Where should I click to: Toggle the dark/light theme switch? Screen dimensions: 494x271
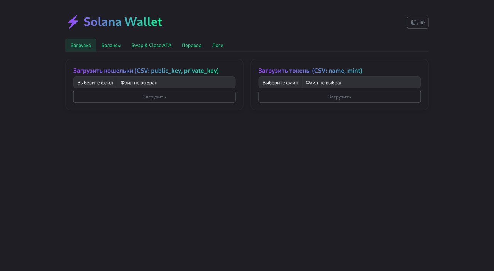[x=418, y=22]
